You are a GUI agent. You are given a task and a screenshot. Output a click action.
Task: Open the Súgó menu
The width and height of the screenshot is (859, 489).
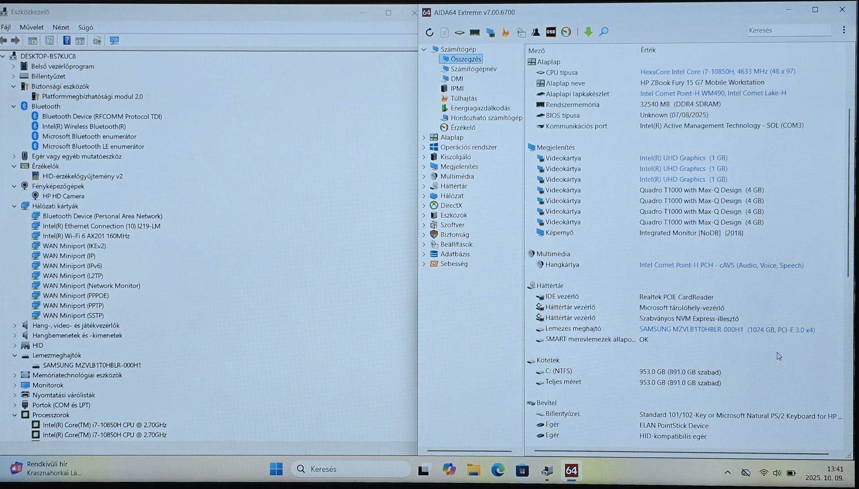click(x=85, y=27)
